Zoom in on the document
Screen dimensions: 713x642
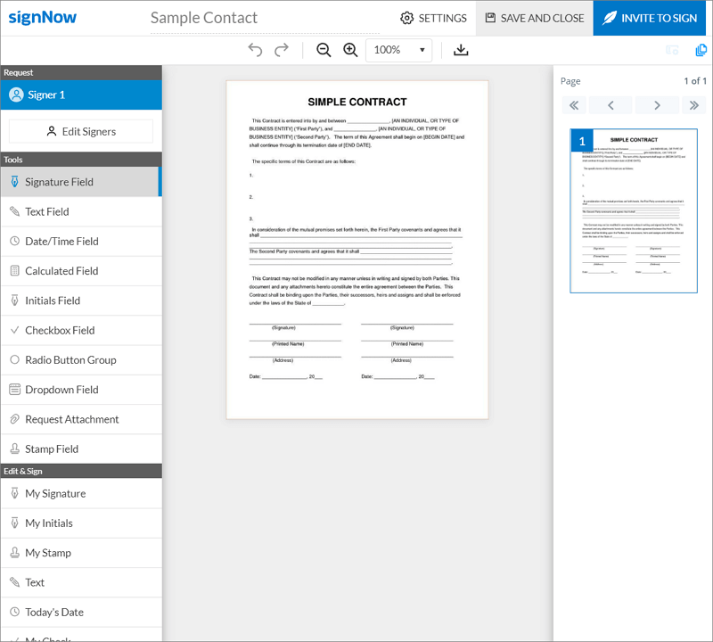click(x=350, y=50)
